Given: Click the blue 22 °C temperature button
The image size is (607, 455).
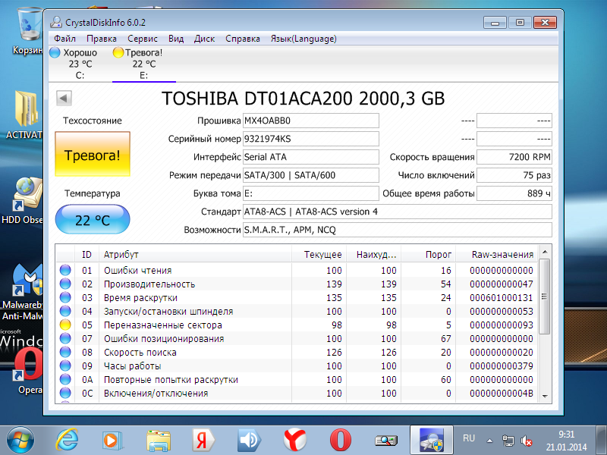Looking at the screenshot, I should coord(93,219).
